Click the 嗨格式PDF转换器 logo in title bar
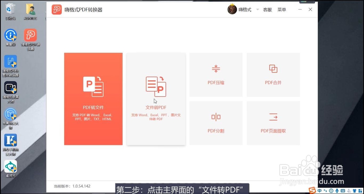This screenshot has height=194, width=364. pyautogui.click(x=57, y=9)
